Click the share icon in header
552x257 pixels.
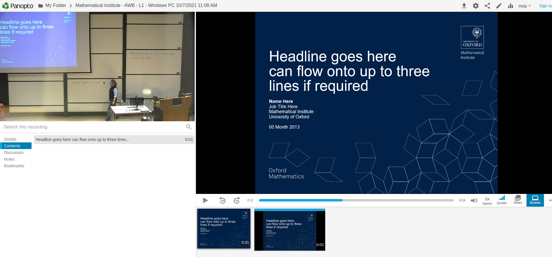tap(487, 6)
